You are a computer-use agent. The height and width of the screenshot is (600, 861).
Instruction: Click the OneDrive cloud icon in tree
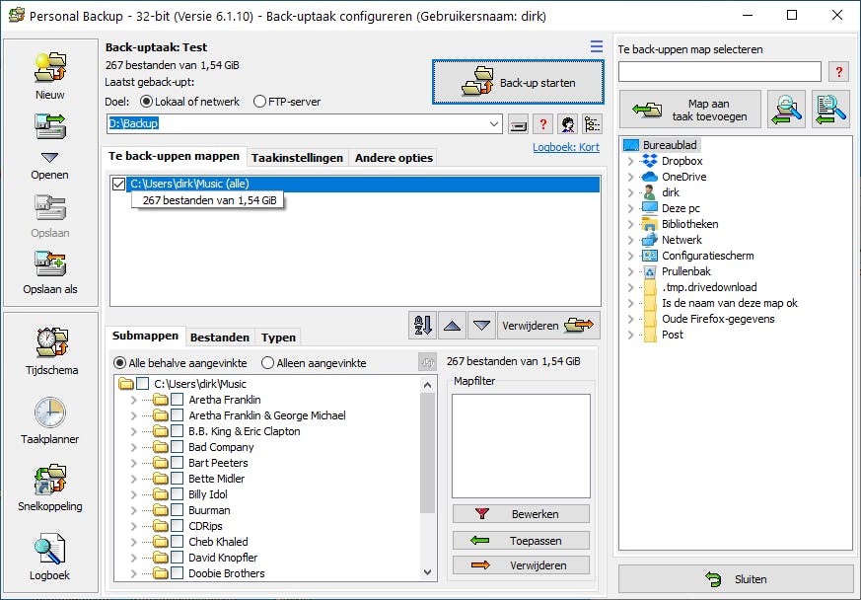coord(650,177)
